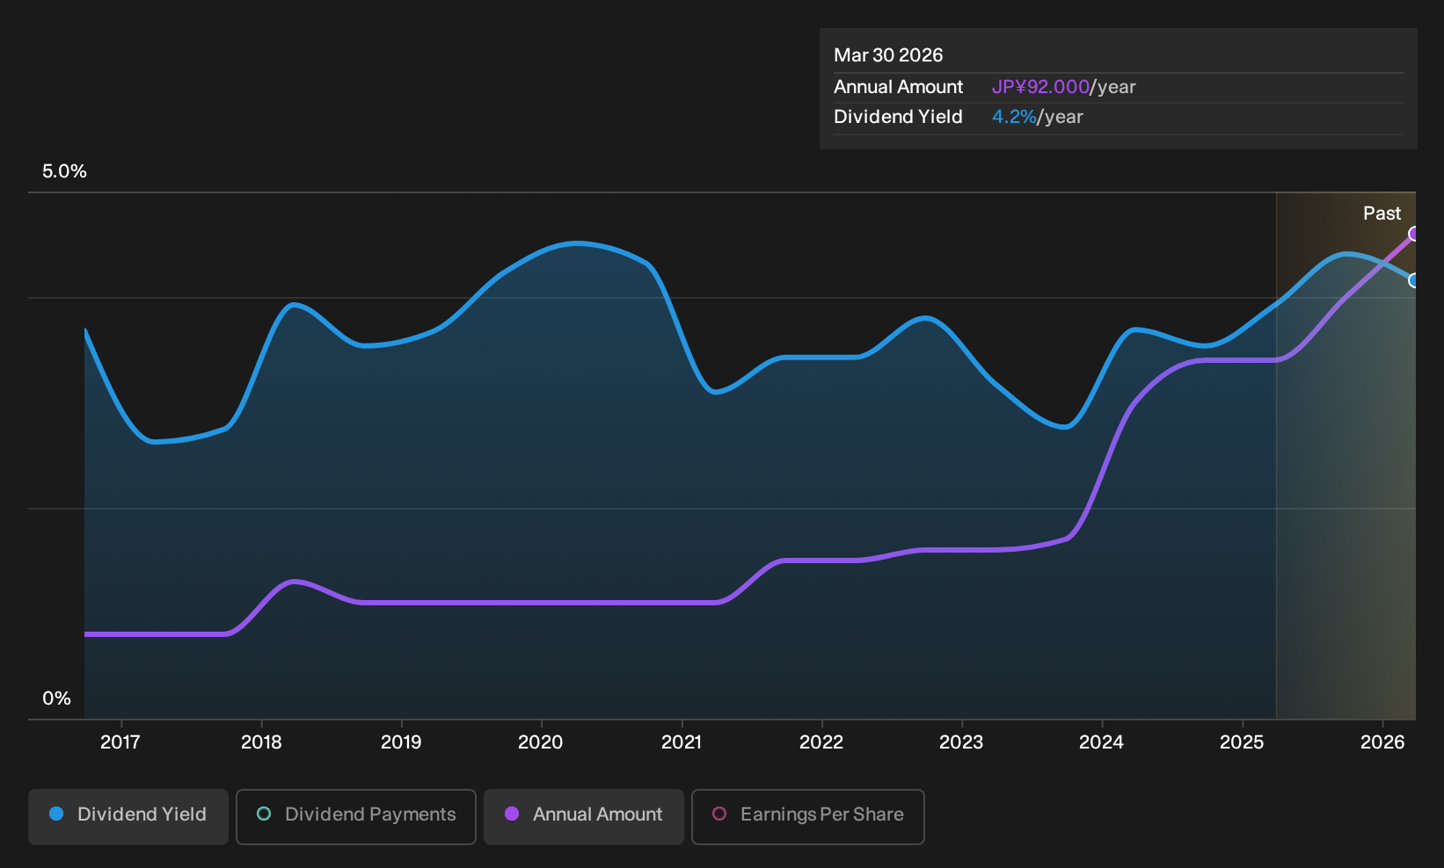Screen dimensions: 1444x868
Task: Click the 2017 x-axis label
Action: point(120,742)
